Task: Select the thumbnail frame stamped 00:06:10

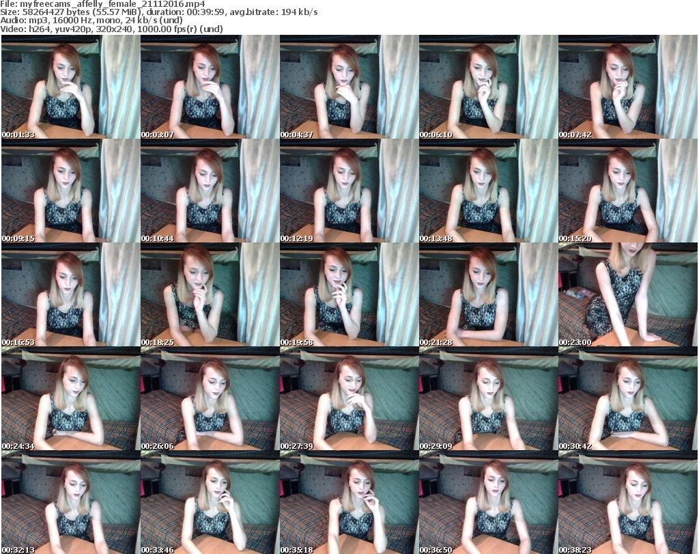Action: tap(489, 87)
